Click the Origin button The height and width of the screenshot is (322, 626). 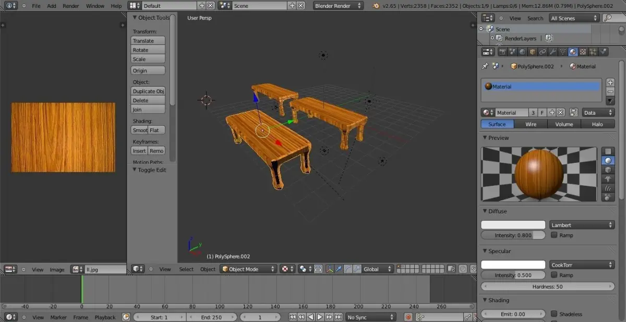[148, 70]
